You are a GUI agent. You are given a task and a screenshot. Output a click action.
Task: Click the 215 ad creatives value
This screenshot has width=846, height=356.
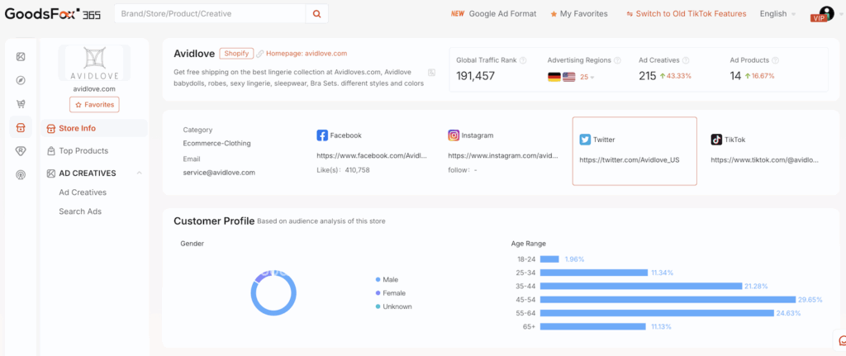(x=648, y=76)
